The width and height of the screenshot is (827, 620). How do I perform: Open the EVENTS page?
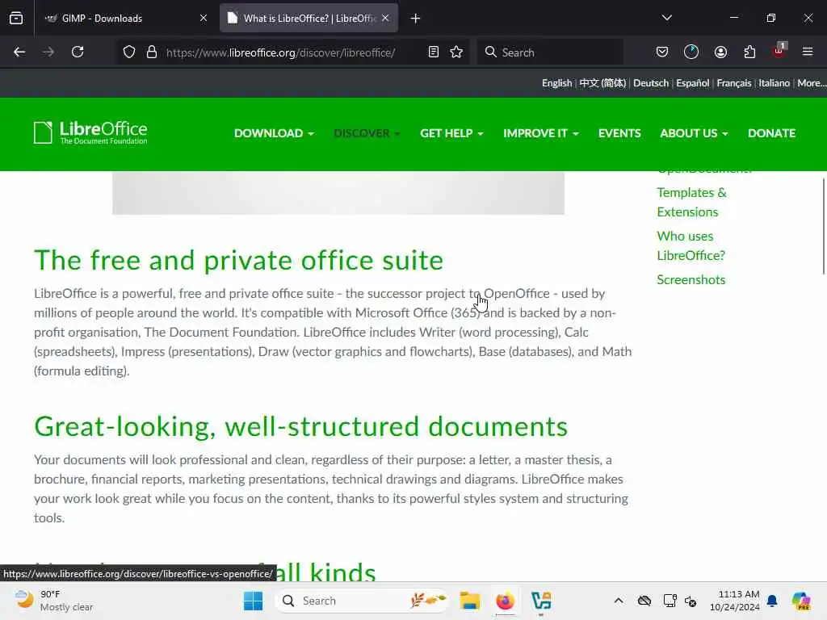coord(619,133)
